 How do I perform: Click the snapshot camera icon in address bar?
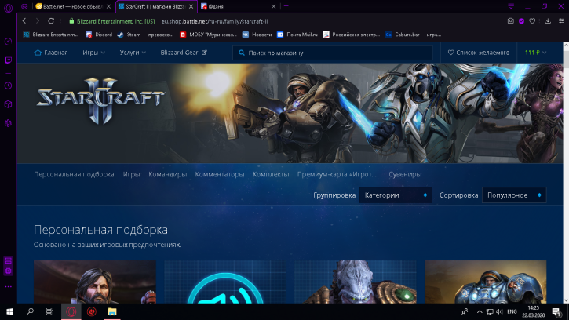pyautogui.click(x=511, y=20)
